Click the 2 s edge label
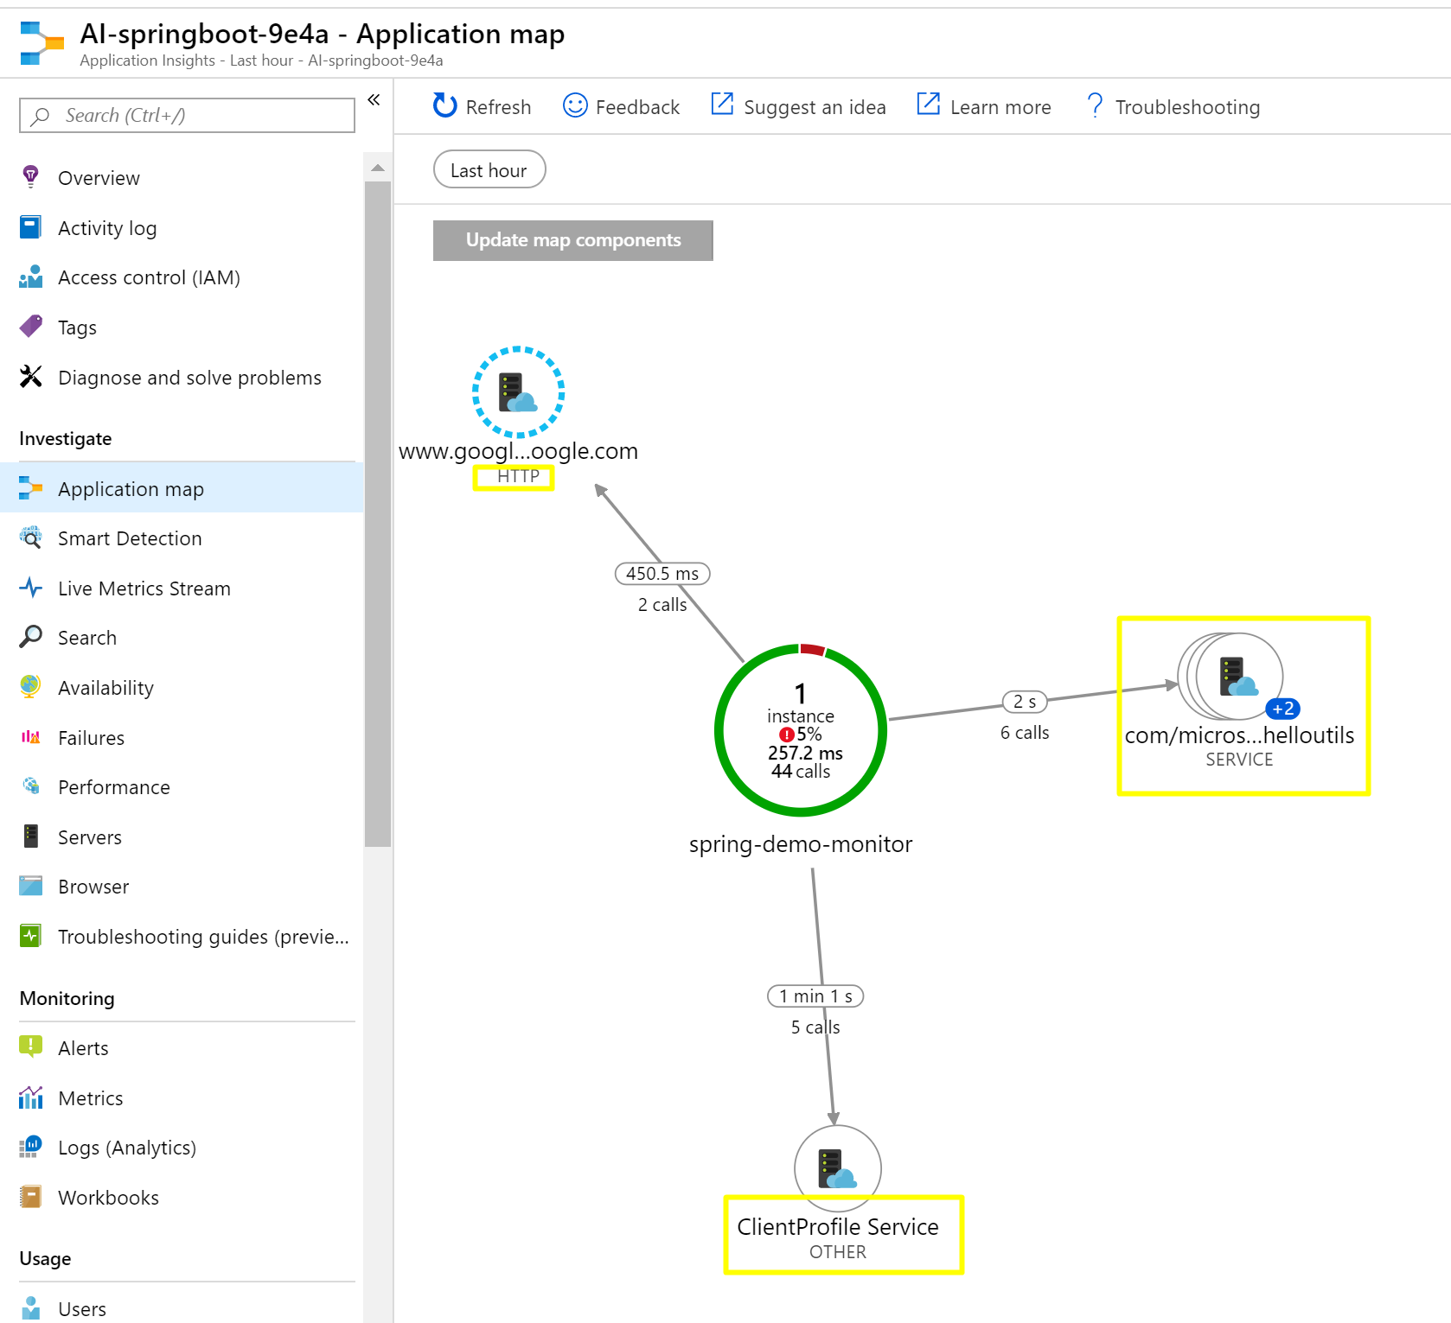Screen dimensions: 1451x1323 pyautogui.click(x=1025, y=702)
